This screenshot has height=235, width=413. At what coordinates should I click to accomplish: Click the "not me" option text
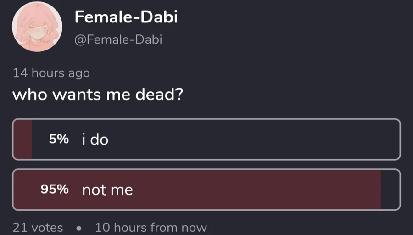pos(107,190)
